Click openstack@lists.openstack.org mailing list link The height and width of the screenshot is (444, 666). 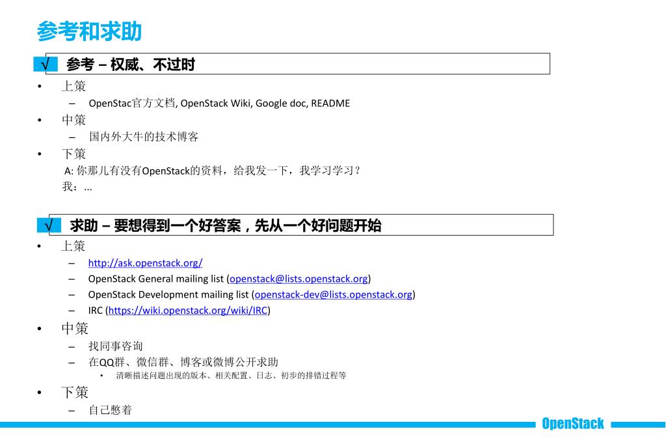pos(299,279)
